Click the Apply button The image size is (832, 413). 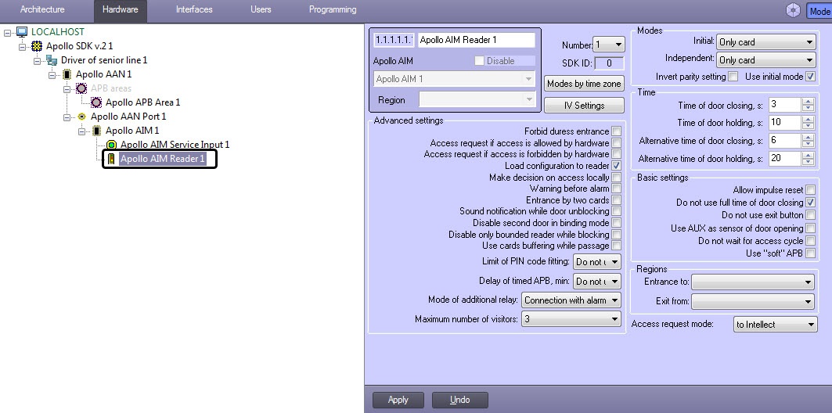[x=398, y=400]
